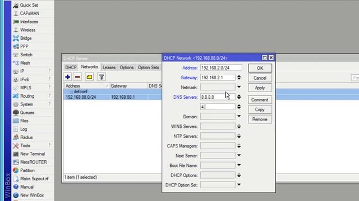Confirm with the OK button

click(260, 68)
